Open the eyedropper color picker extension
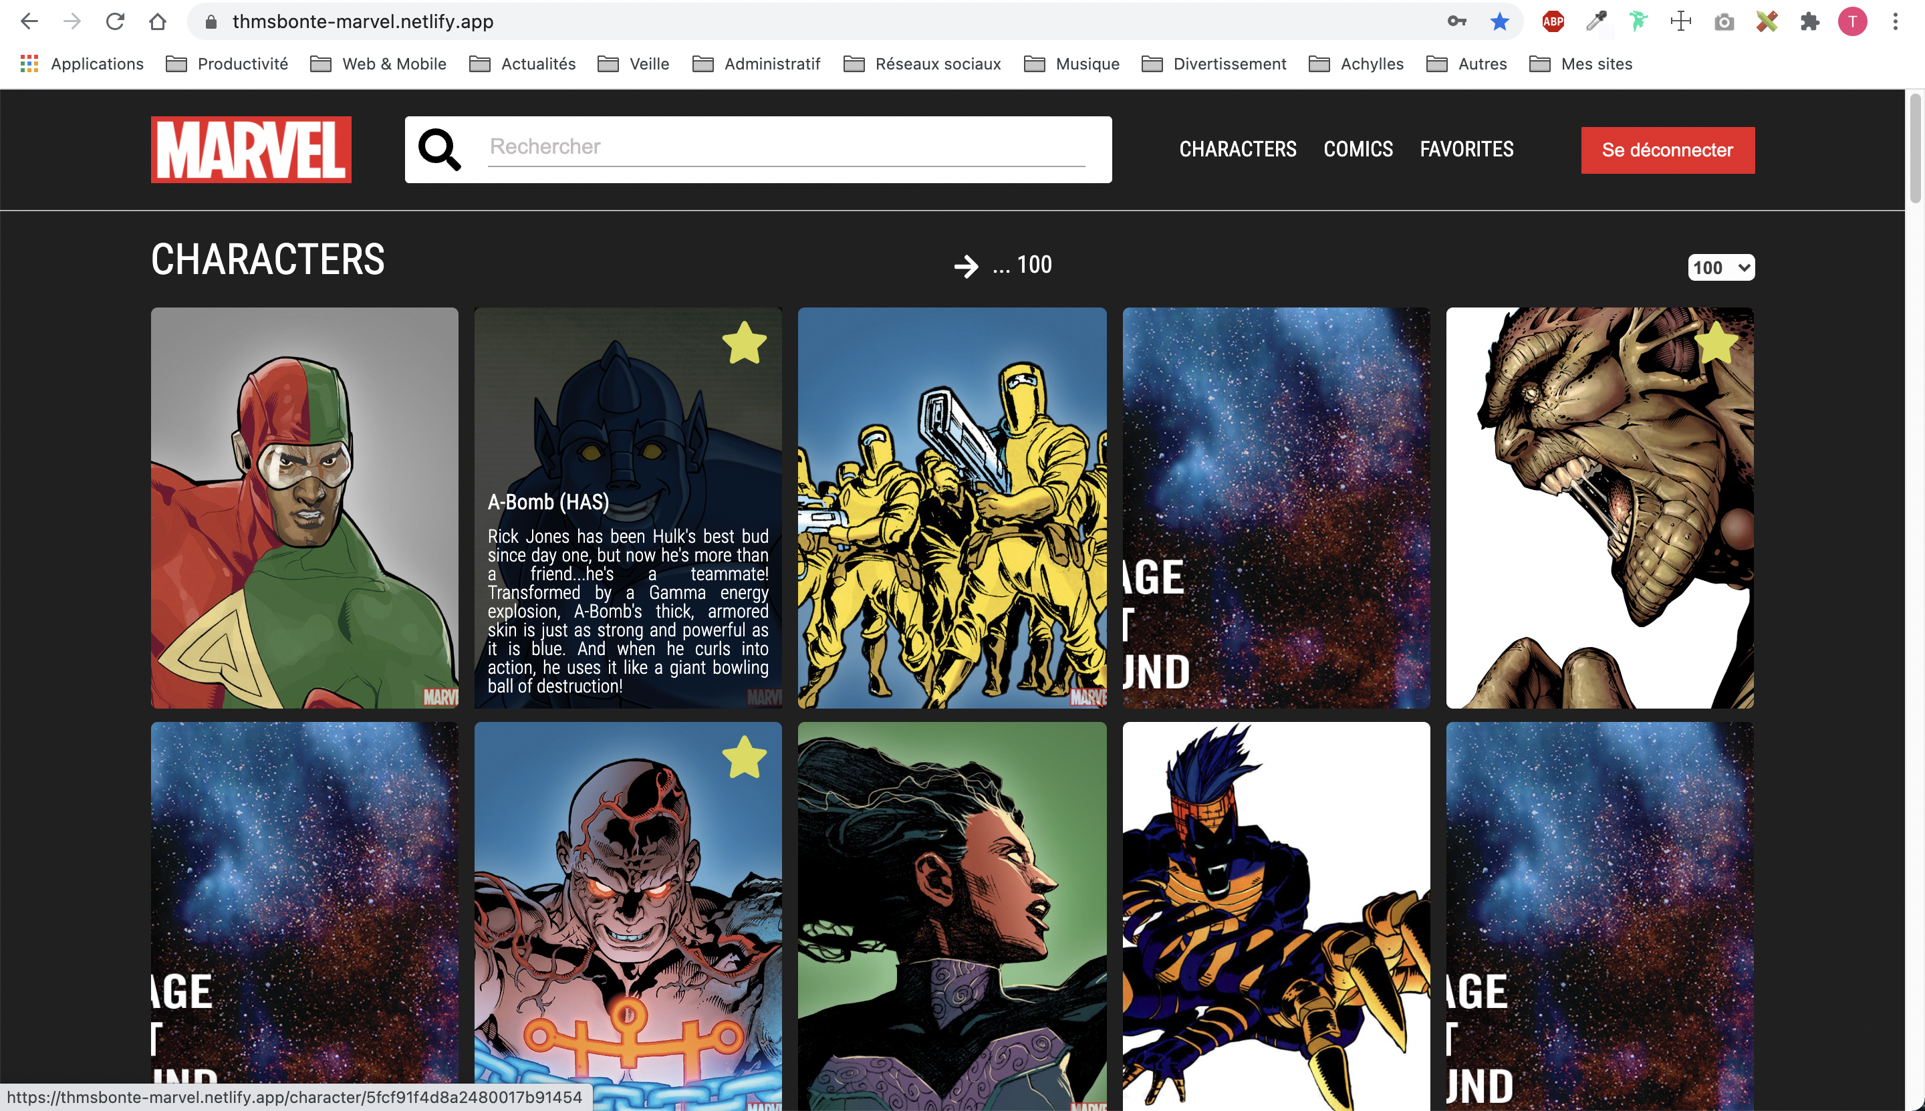Viewport: 1925px width, 1111px height. coord(1595,21)
